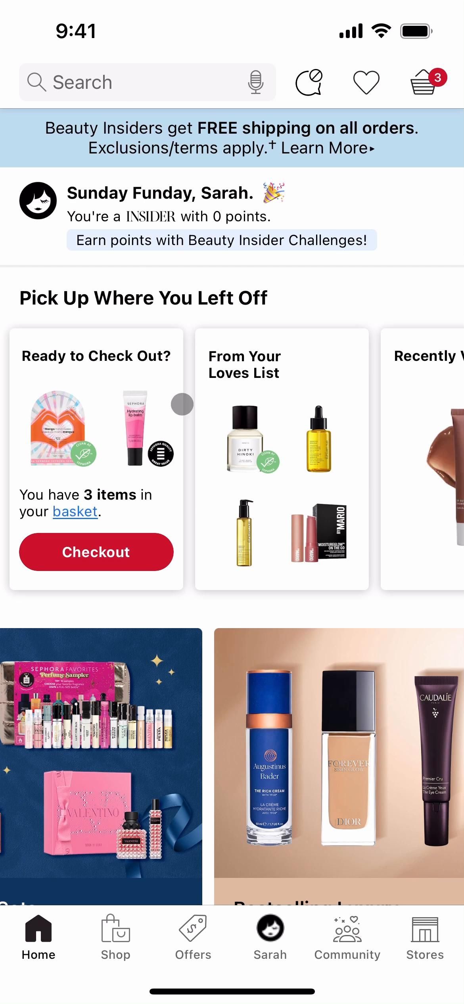
Task: Switch to the Shop tab
Action: coord(115,937)
